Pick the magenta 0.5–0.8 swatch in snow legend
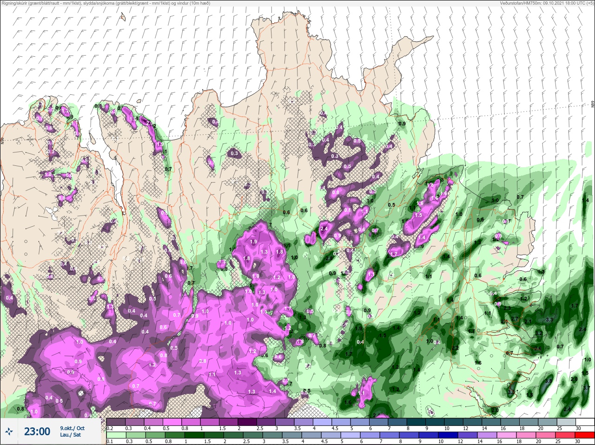 click(x=172, y=422)
